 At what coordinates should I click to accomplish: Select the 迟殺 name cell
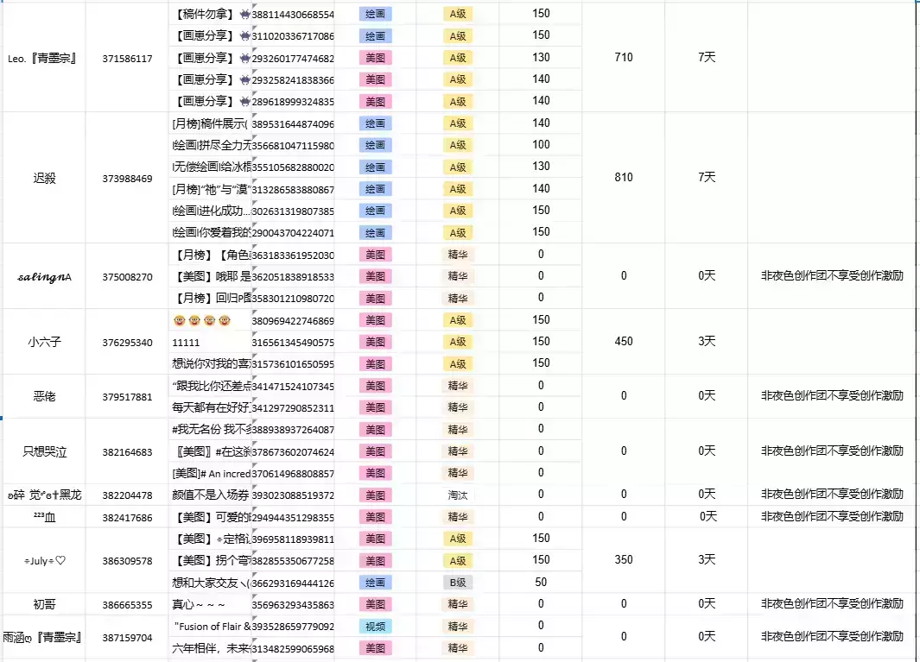[x=43, y=179]
